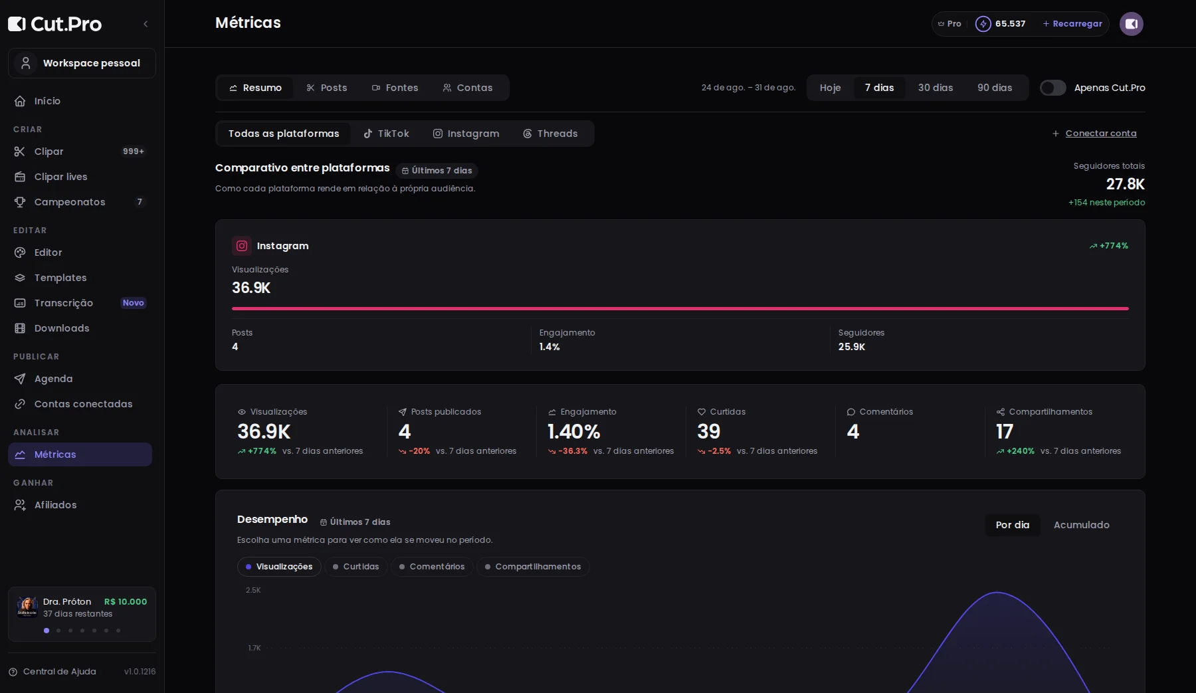Open the profile avatar menu

1131,24
